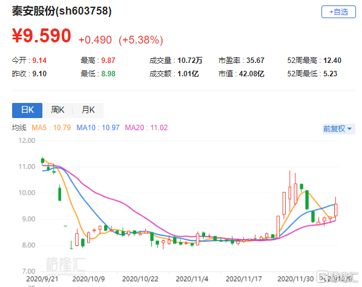Add stock via +自选 button

338,12
